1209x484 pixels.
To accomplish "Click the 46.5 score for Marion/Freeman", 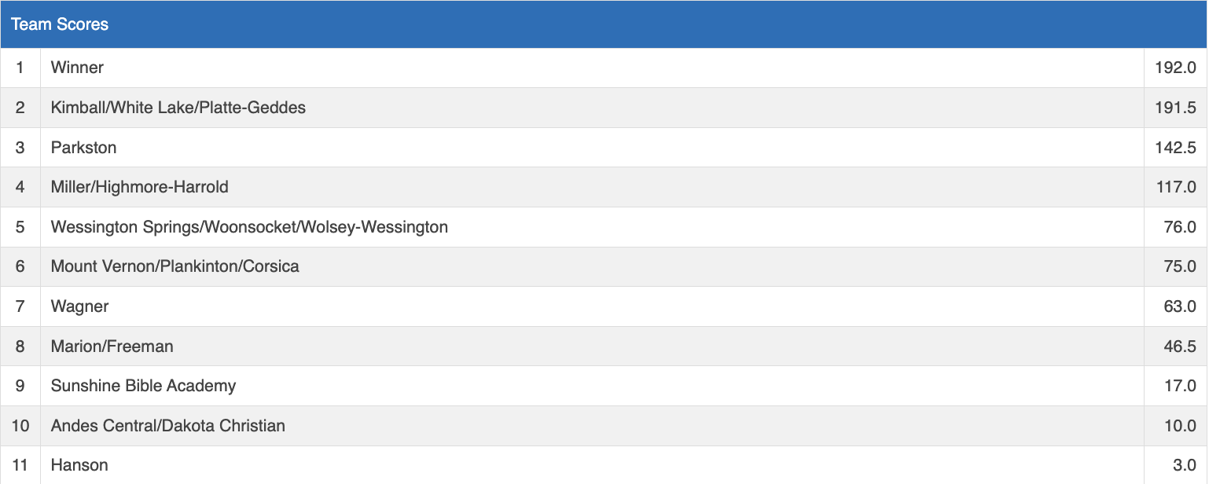I will (1179, 346).
